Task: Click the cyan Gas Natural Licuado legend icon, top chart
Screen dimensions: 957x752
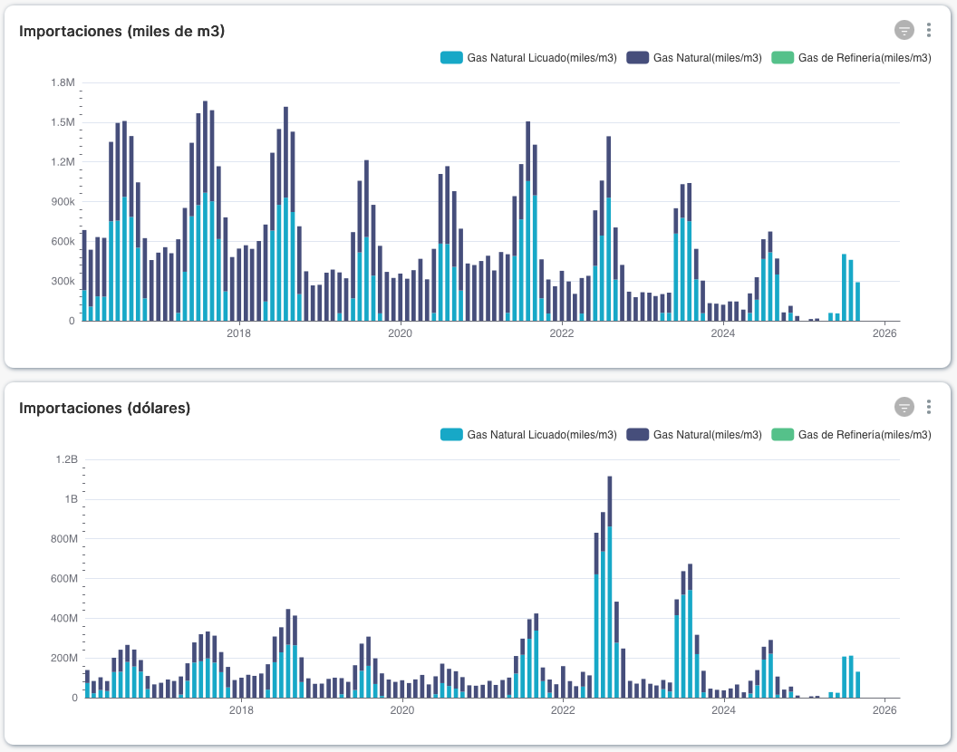Action: tap(451, 56)
